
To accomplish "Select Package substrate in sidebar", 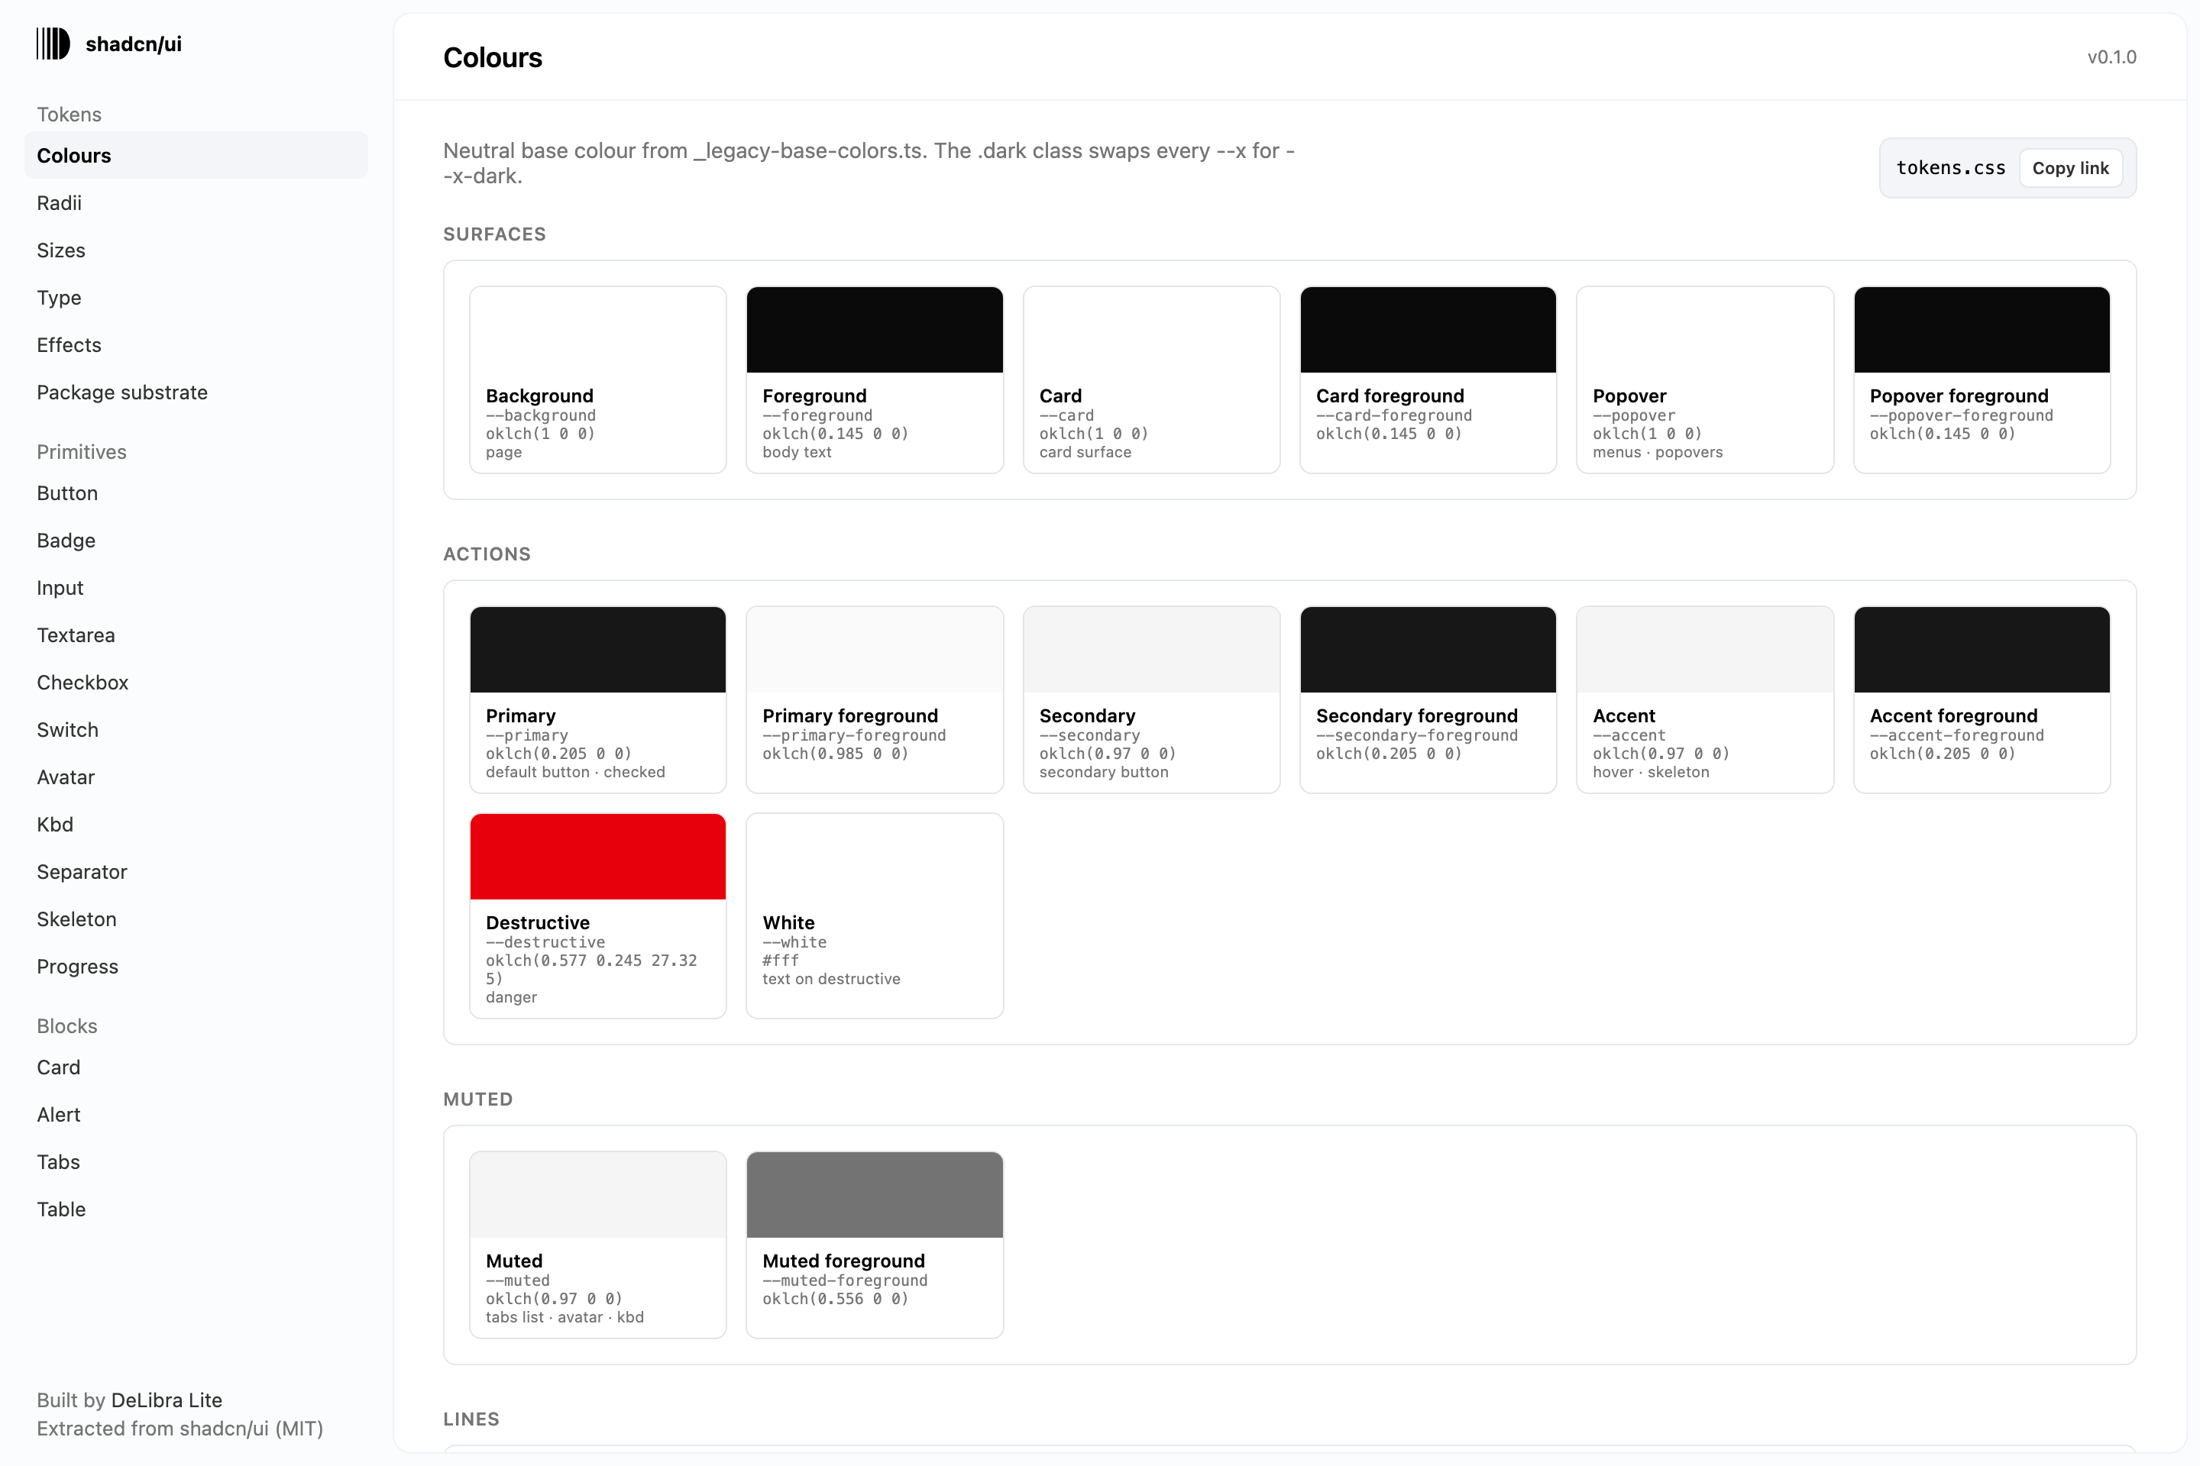I will point(196,392).
